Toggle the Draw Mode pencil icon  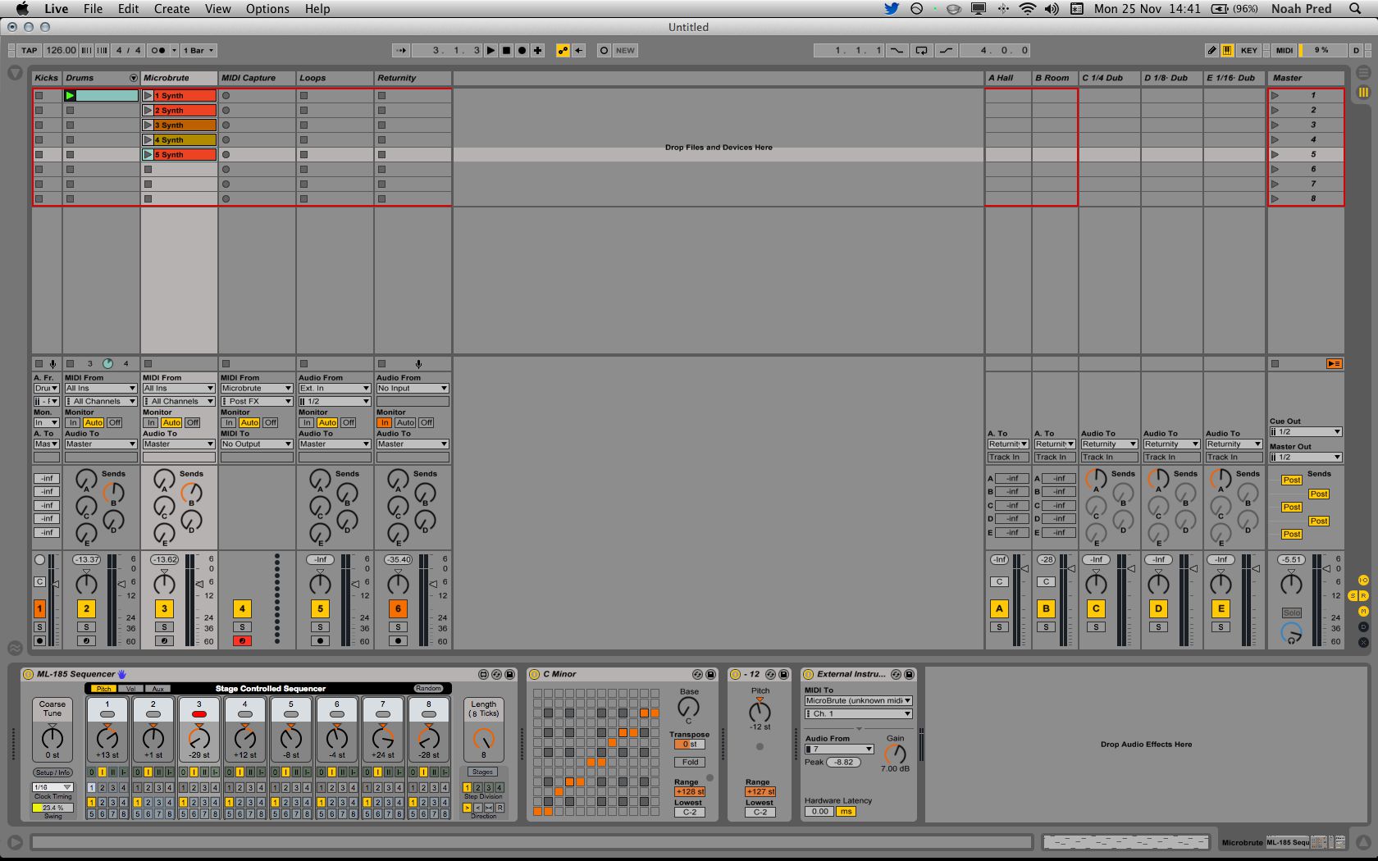[x=1211, y=50]
